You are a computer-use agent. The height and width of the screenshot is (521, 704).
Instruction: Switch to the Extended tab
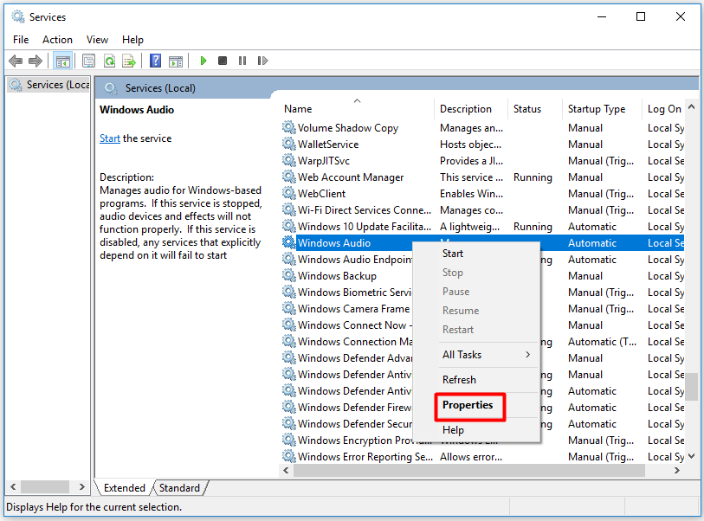pos(124,488)
